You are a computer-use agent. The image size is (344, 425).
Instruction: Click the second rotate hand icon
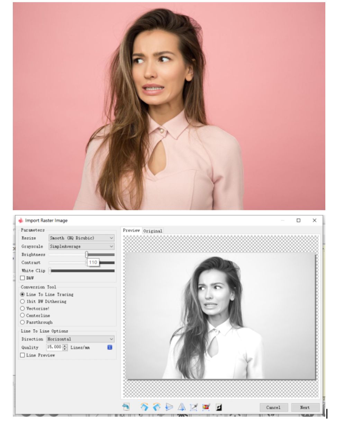tap(156, 407)
